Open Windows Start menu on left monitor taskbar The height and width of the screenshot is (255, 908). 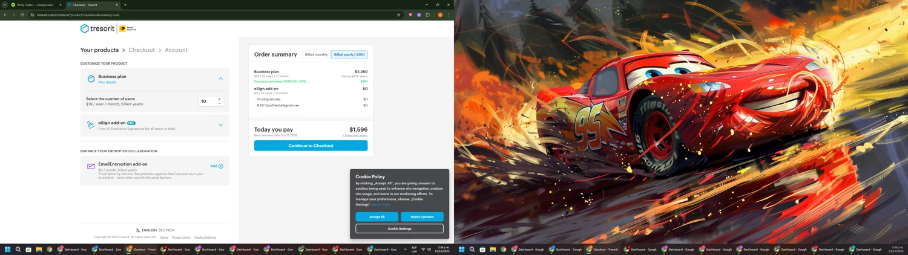[x=8, y=249]
